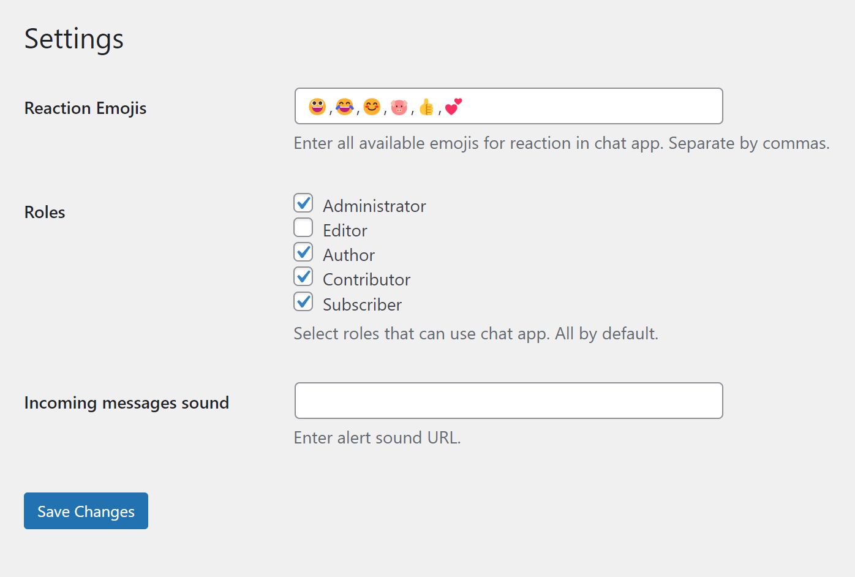The height and width of the screenshot is (577, 855).
Task: Click the "Select roles" description text
Action: pos(475,334)
